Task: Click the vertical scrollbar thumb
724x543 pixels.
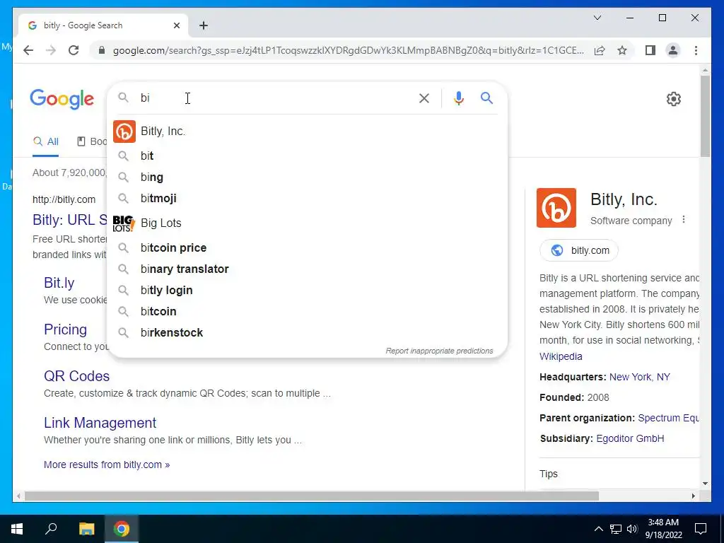Action: 705,115
